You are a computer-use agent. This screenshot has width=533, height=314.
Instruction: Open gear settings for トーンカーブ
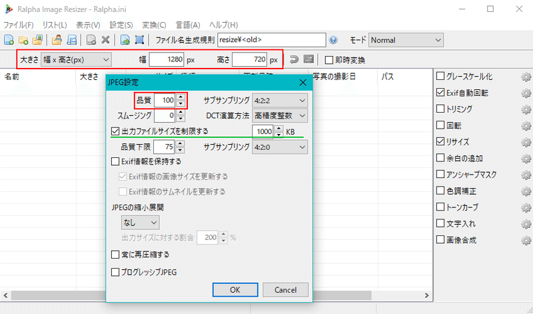click(526, 207)
